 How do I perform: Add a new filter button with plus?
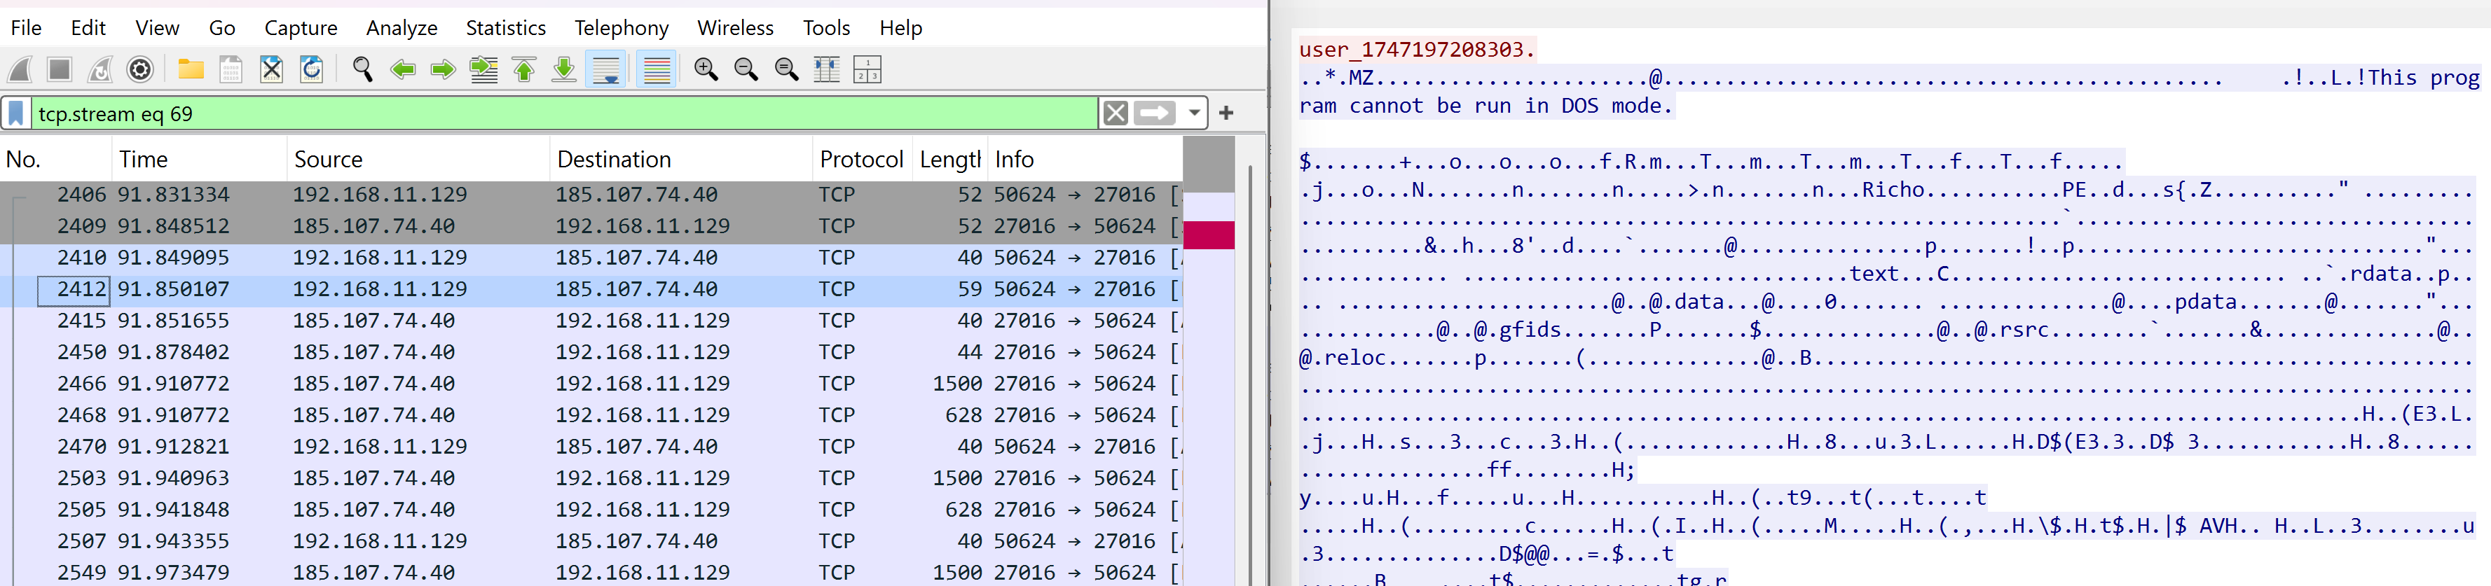[1226, 113]
